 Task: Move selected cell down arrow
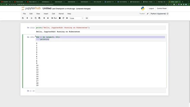48,18
